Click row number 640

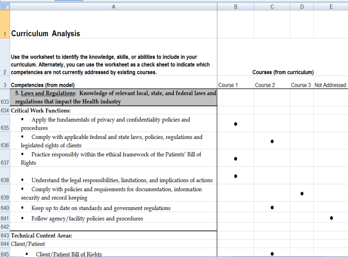click(5, 208)
